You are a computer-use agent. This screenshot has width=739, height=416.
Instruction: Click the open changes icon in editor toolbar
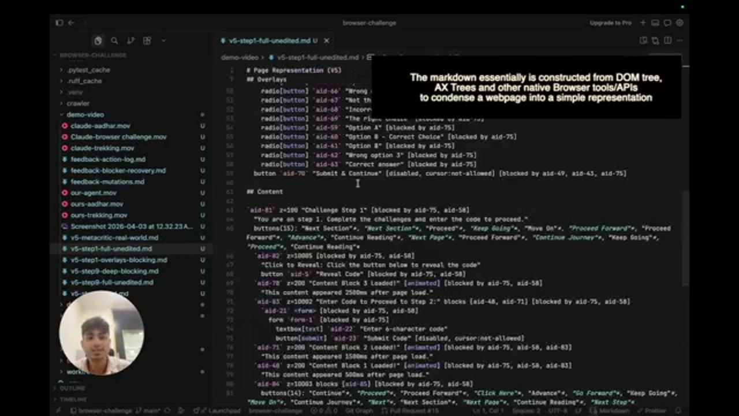pyautogui.click(x=655, y=40)
